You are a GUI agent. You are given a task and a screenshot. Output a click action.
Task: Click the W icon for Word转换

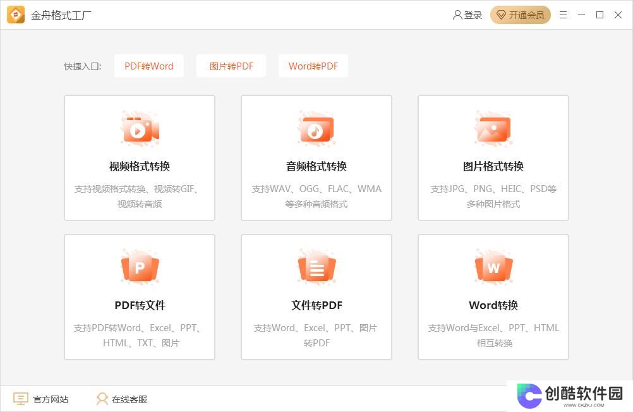493,268
